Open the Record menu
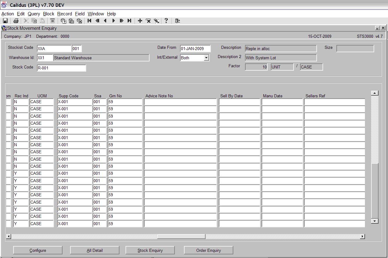Image resolution: width=388 pixels, height=258 pixels. pyautogui.click(x=65, y=14)
